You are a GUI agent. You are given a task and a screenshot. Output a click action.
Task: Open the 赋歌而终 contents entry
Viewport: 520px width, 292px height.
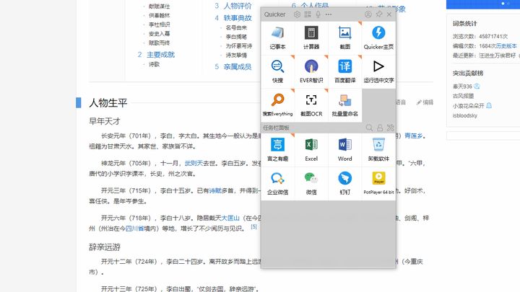point(159,43)
